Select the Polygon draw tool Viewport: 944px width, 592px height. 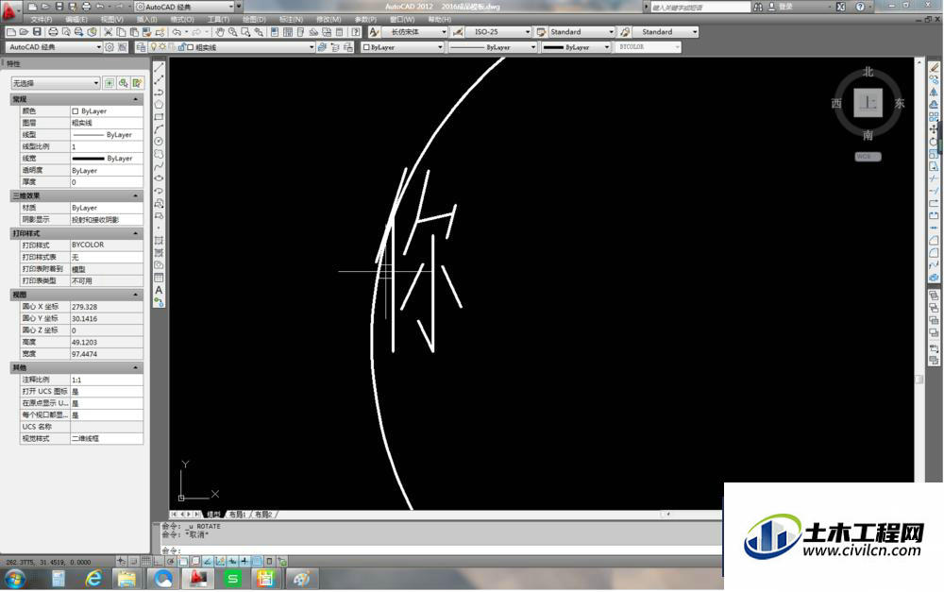pos(159,104)
